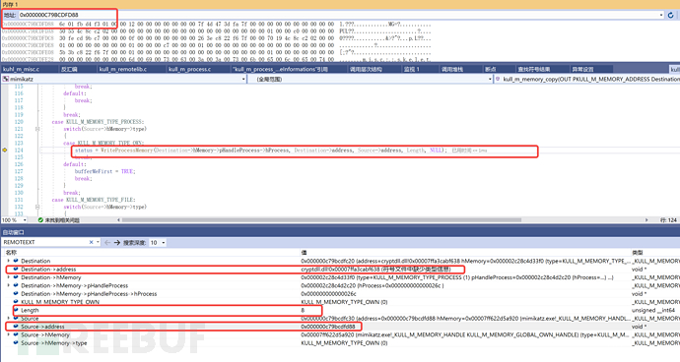The image size is (680, 362).
Task: Select the case KULL_M_MEMORY_TYPE_FILE line
Action: pyautogui.click(x=94, y=200)
